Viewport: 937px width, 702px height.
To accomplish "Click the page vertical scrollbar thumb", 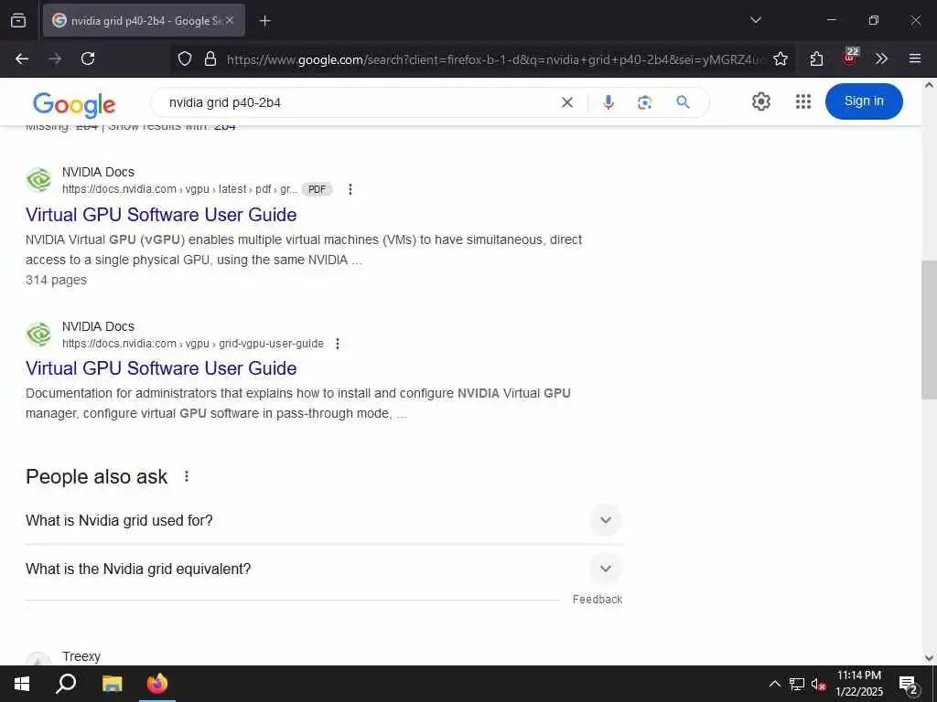I will tap(929, 329).
